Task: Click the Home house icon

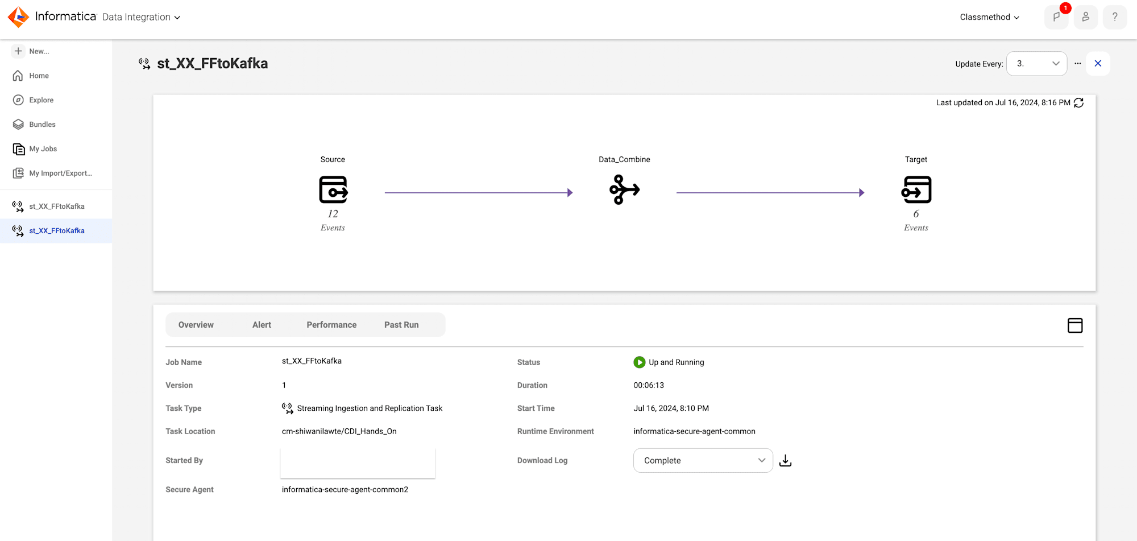Action: pyautogui.click(x=18, y=76)
